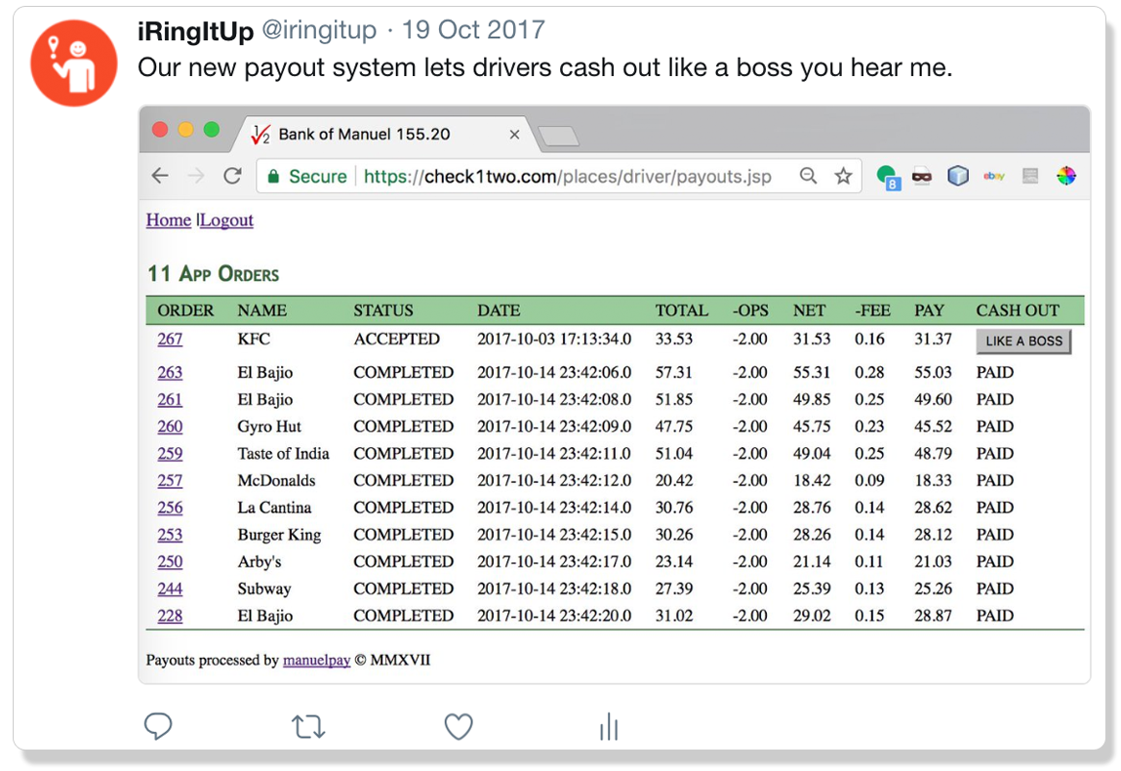Click the zoom magnifier icon in address bar

808,177
